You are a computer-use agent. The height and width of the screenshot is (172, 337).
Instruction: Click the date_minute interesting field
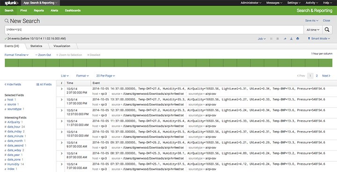click(x=15, y=136)
